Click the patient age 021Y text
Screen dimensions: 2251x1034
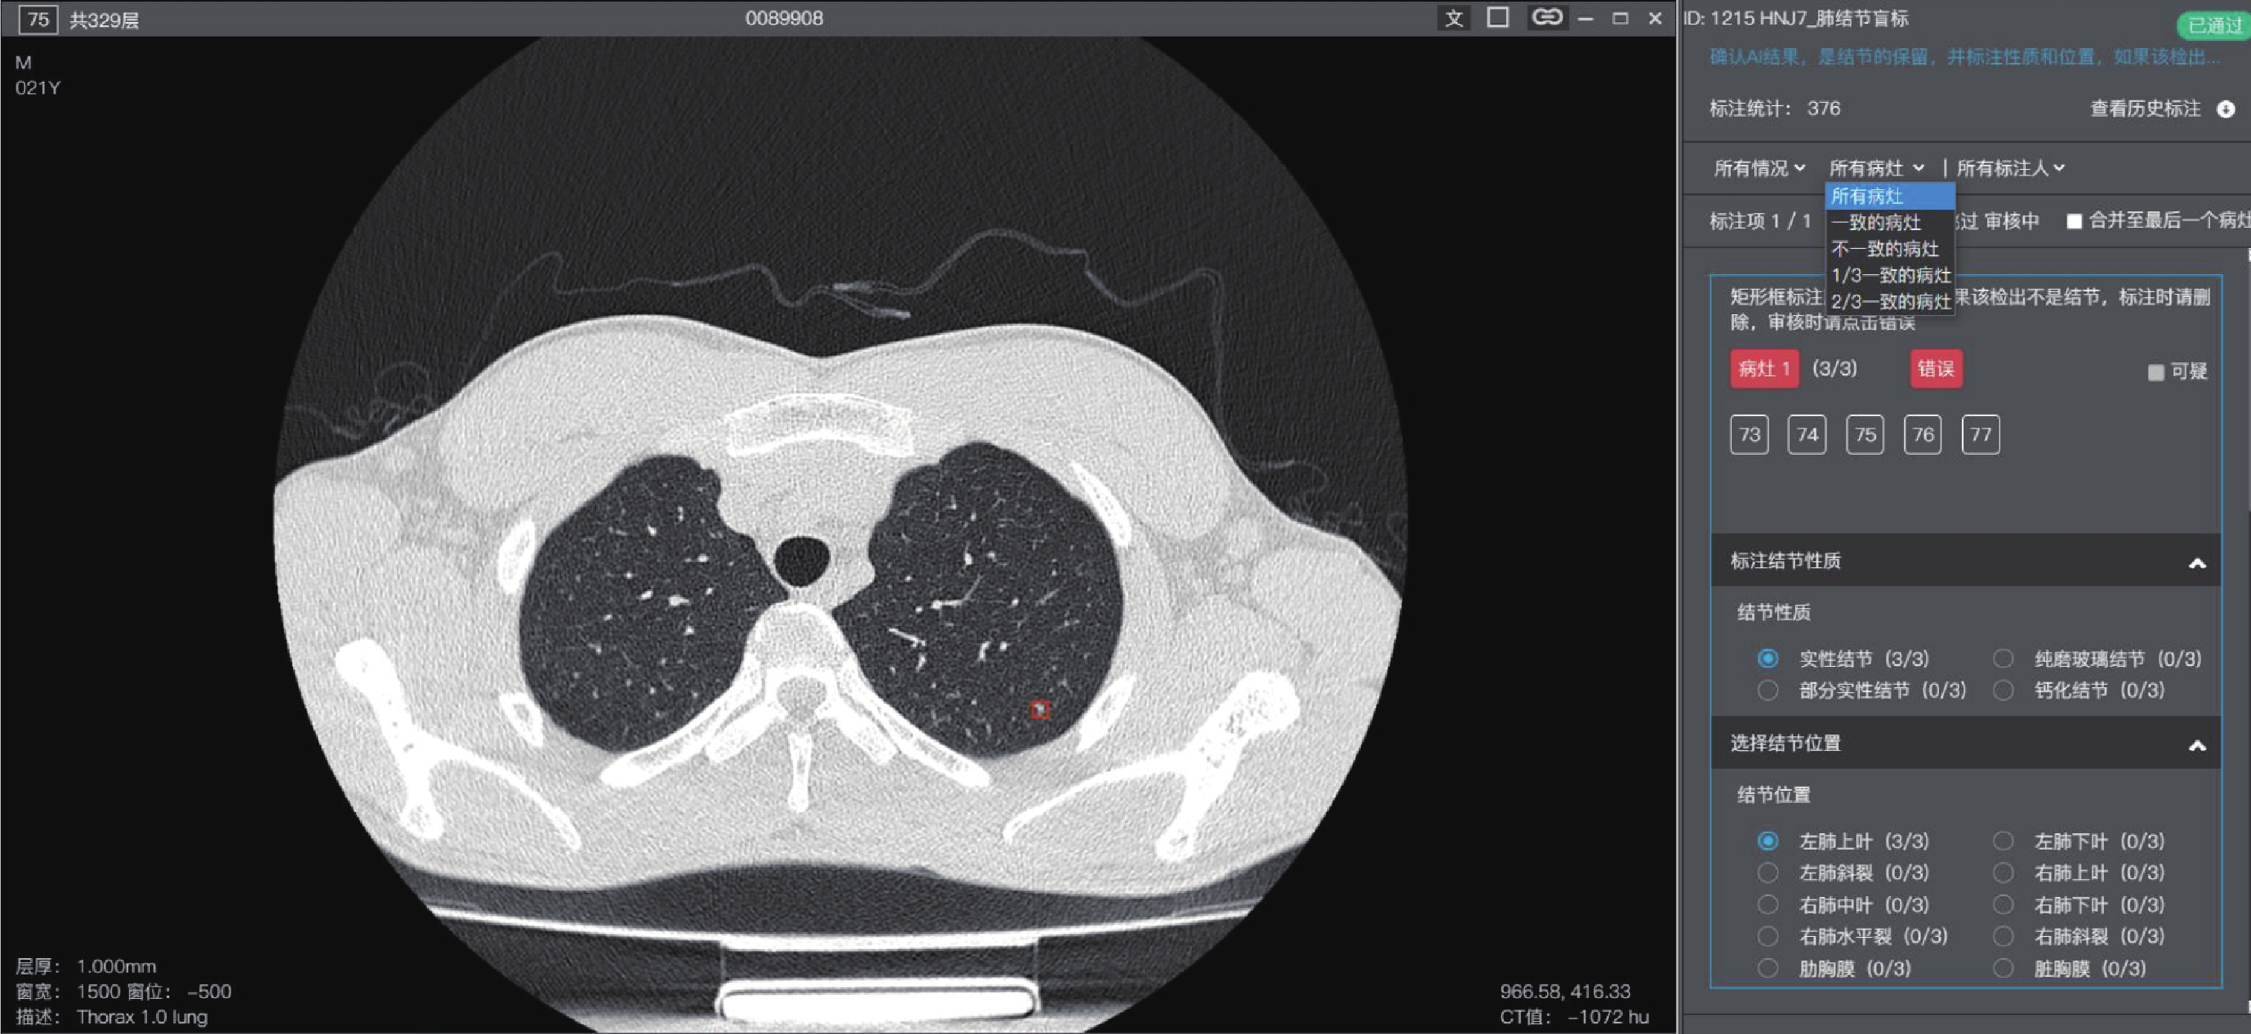[38, 88]
